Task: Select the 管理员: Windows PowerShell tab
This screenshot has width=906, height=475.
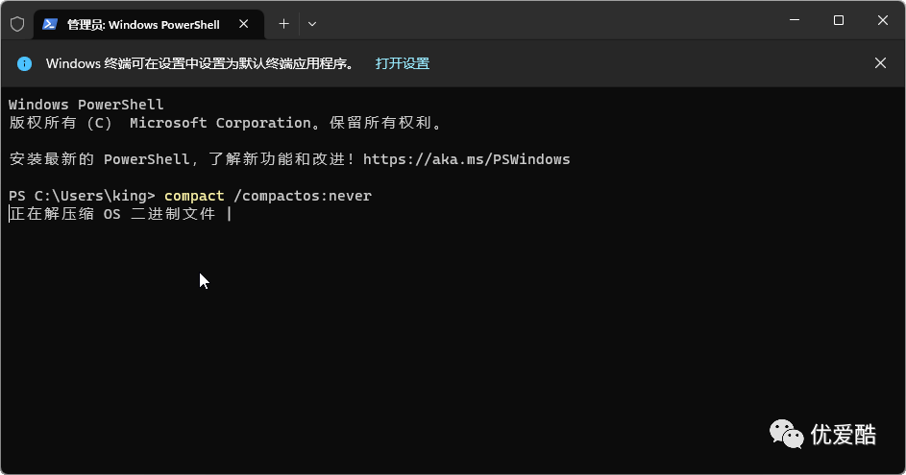Action: point(149,24)
